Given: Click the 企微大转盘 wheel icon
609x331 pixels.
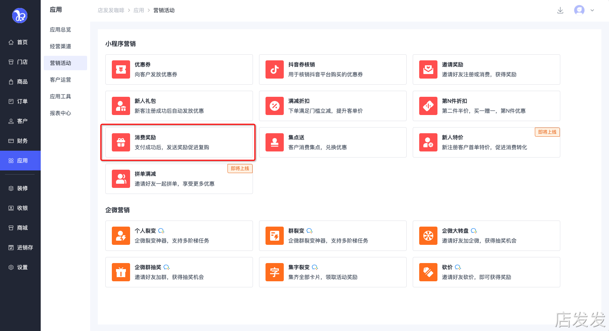Looking at the screenshot, I should click(428, 236).
